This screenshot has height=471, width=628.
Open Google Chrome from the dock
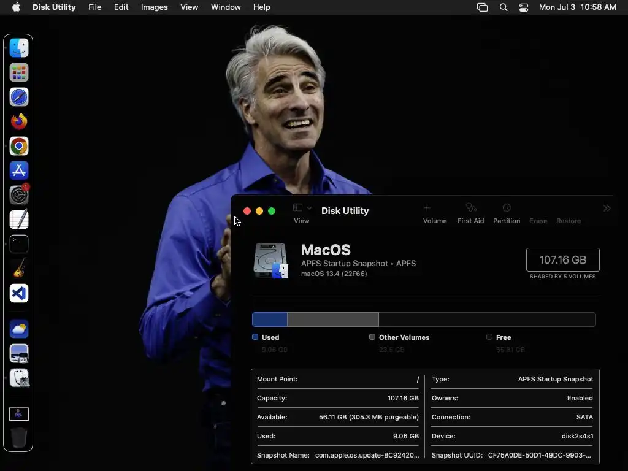point(19,146)
